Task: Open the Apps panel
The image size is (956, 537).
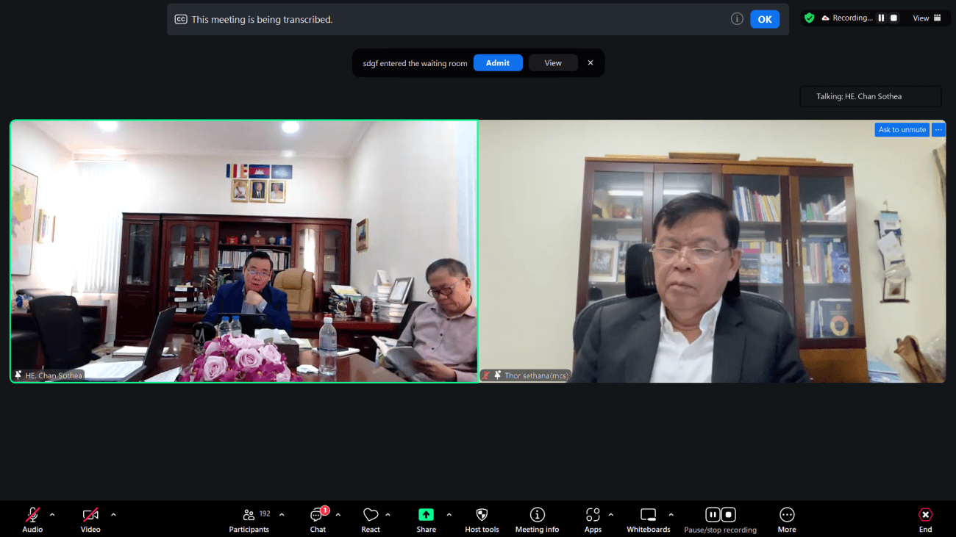Action: (x=593, y=519)
